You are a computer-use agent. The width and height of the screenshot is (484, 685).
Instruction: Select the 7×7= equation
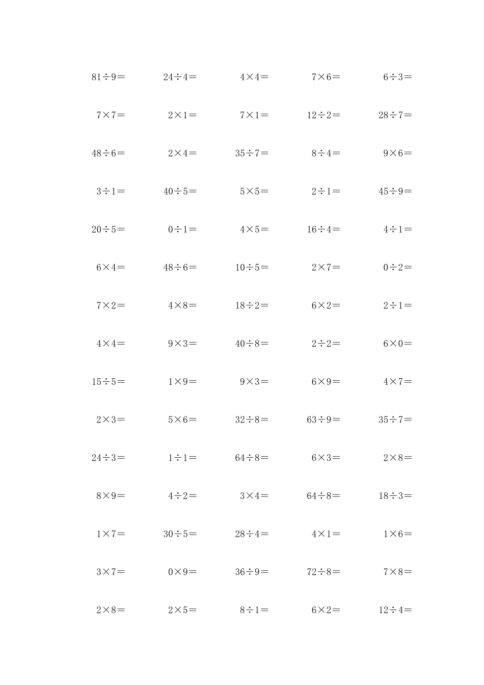pos(111,115)
